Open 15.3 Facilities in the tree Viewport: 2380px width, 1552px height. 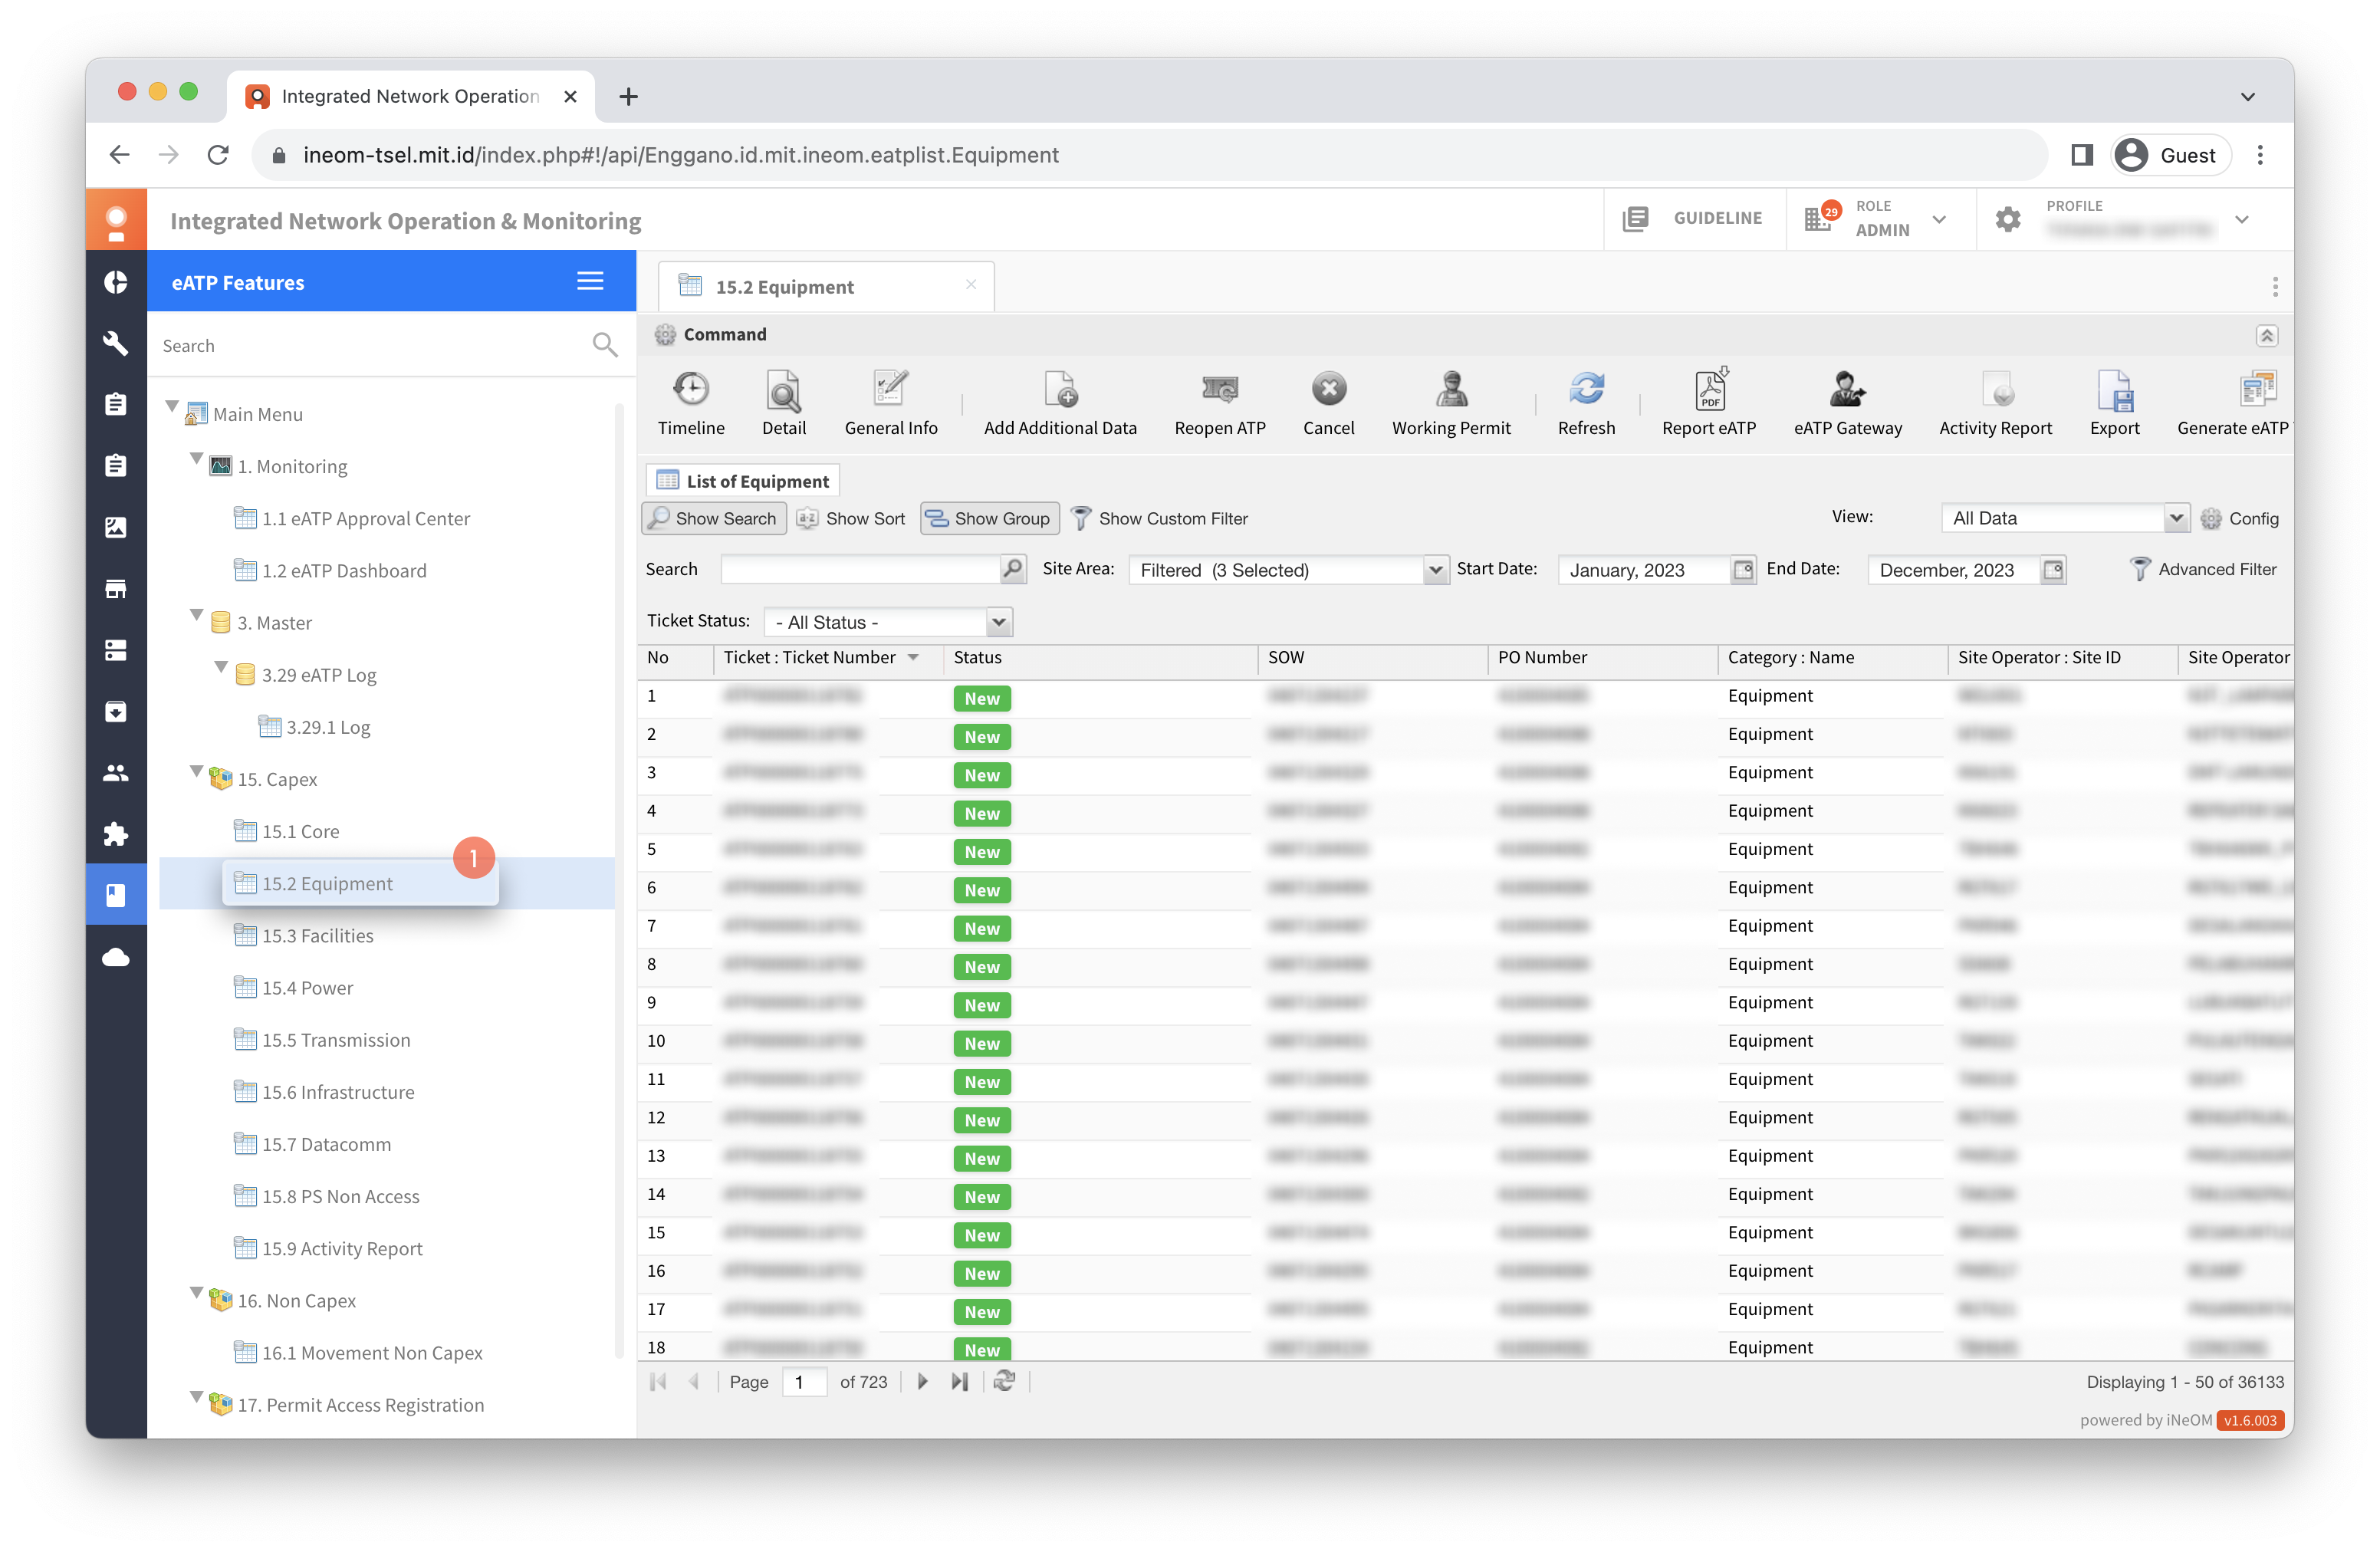click(x=317, y=935)
